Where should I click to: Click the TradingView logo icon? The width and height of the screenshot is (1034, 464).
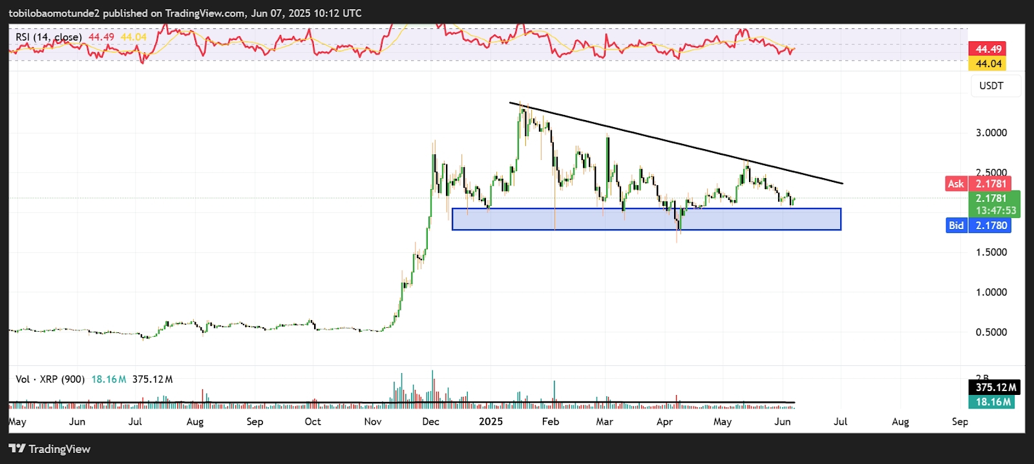coord(17,449)
